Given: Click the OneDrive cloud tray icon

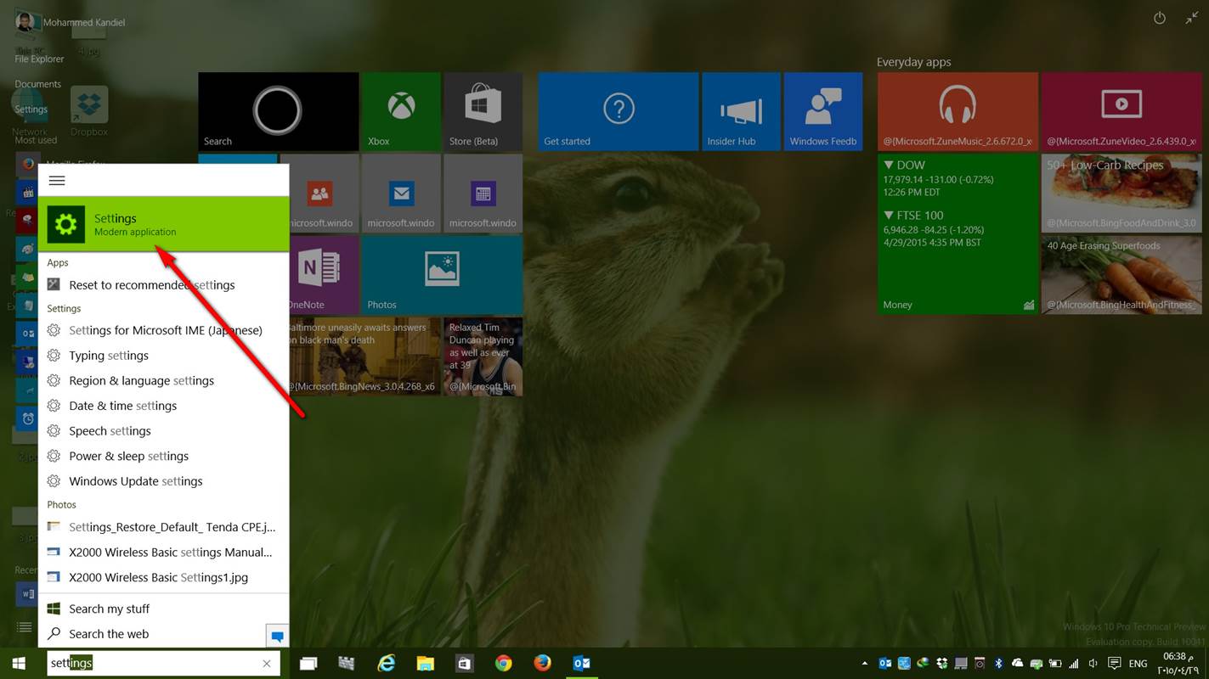Looking at the screenshot, I should [x=1018, y=664].
